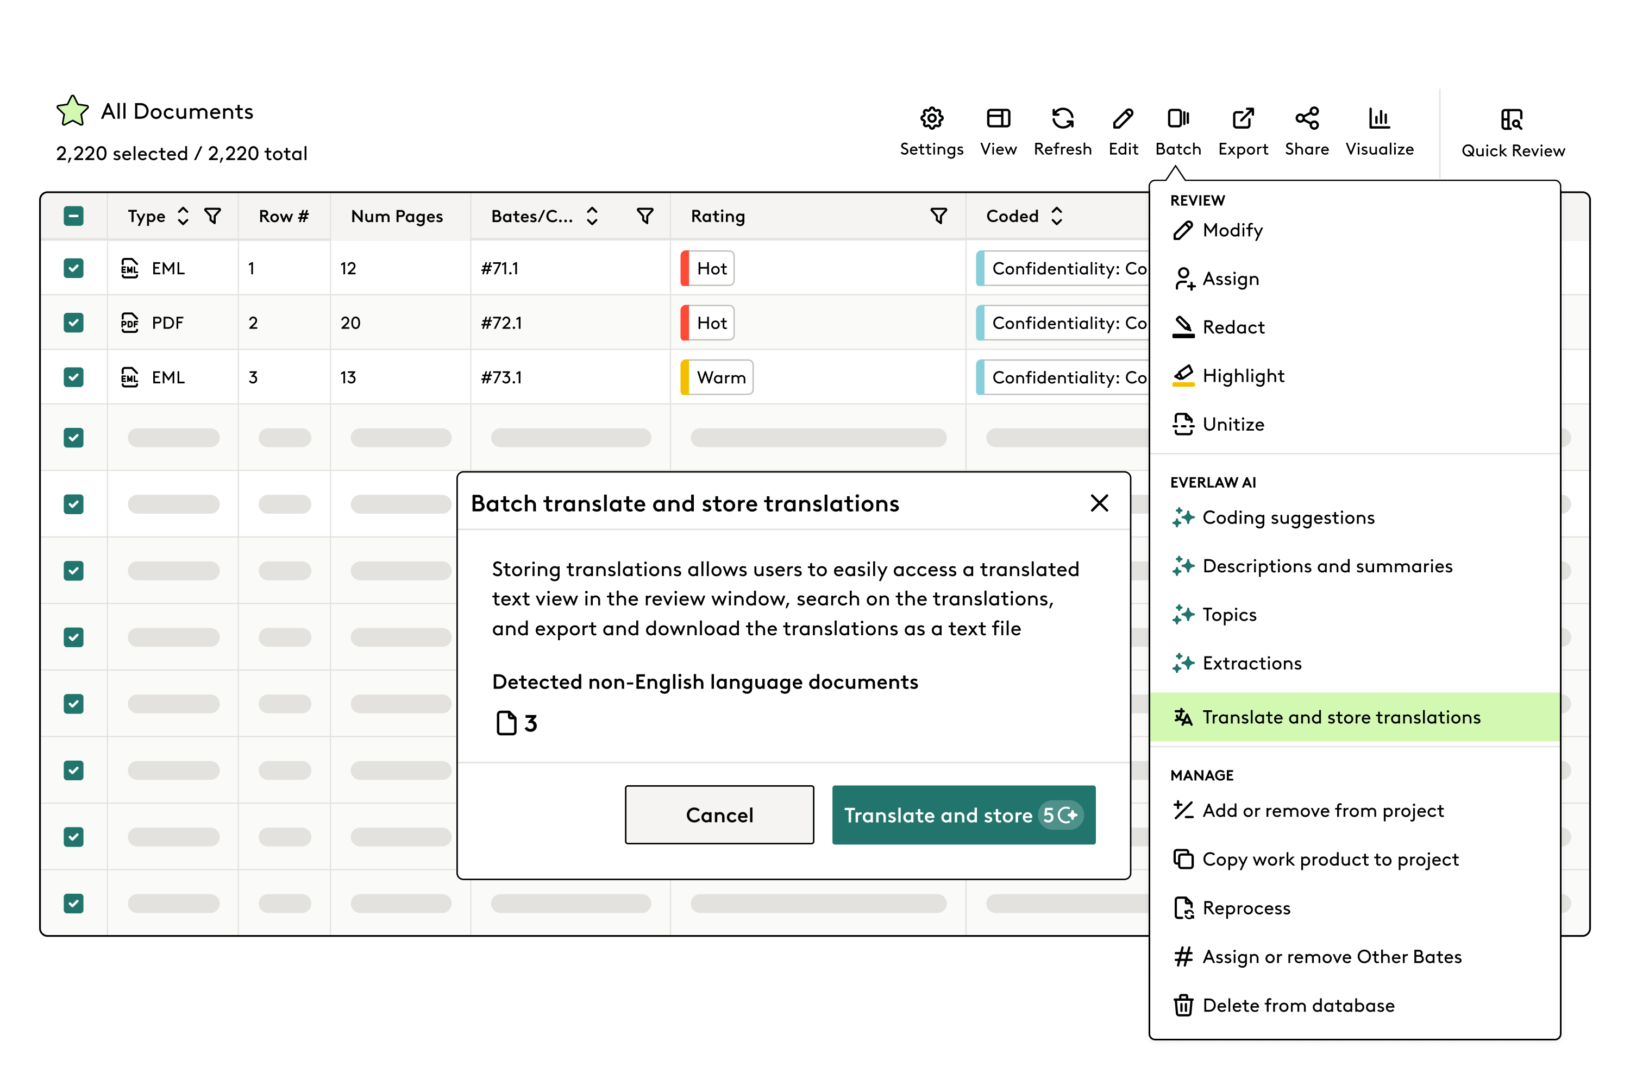1630x1086 pixels.
Task: Refresh the document list
Action: tap(1062, 132)
